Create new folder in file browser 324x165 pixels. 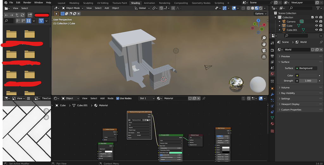(30, 15)
